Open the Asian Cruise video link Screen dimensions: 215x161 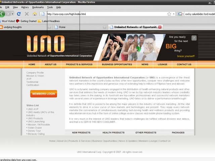coord(35,127)
